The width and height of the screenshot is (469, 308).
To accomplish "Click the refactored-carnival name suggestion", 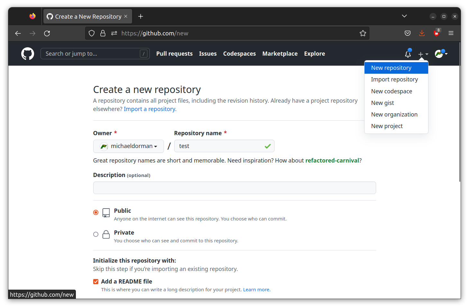I will (332, 160).
